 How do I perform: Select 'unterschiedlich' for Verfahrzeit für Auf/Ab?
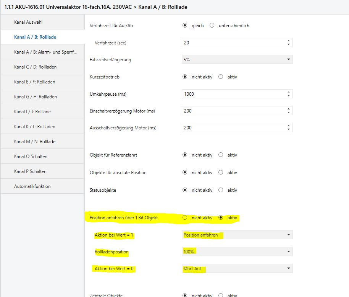[212, 26]
